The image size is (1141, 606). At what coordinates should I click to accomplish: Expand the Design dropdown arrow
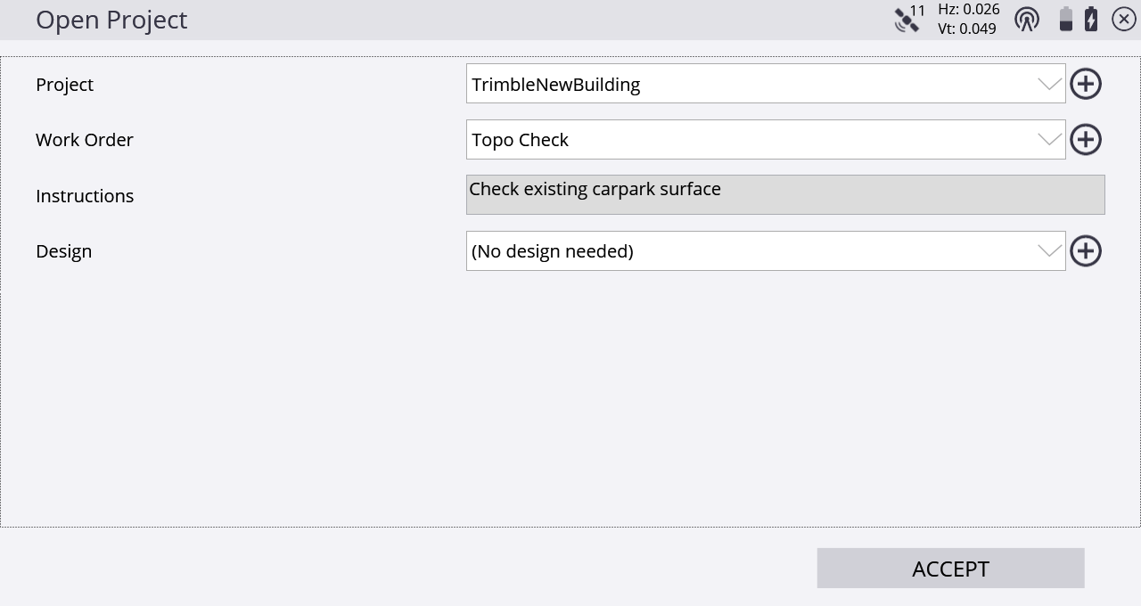[1049, 251]
